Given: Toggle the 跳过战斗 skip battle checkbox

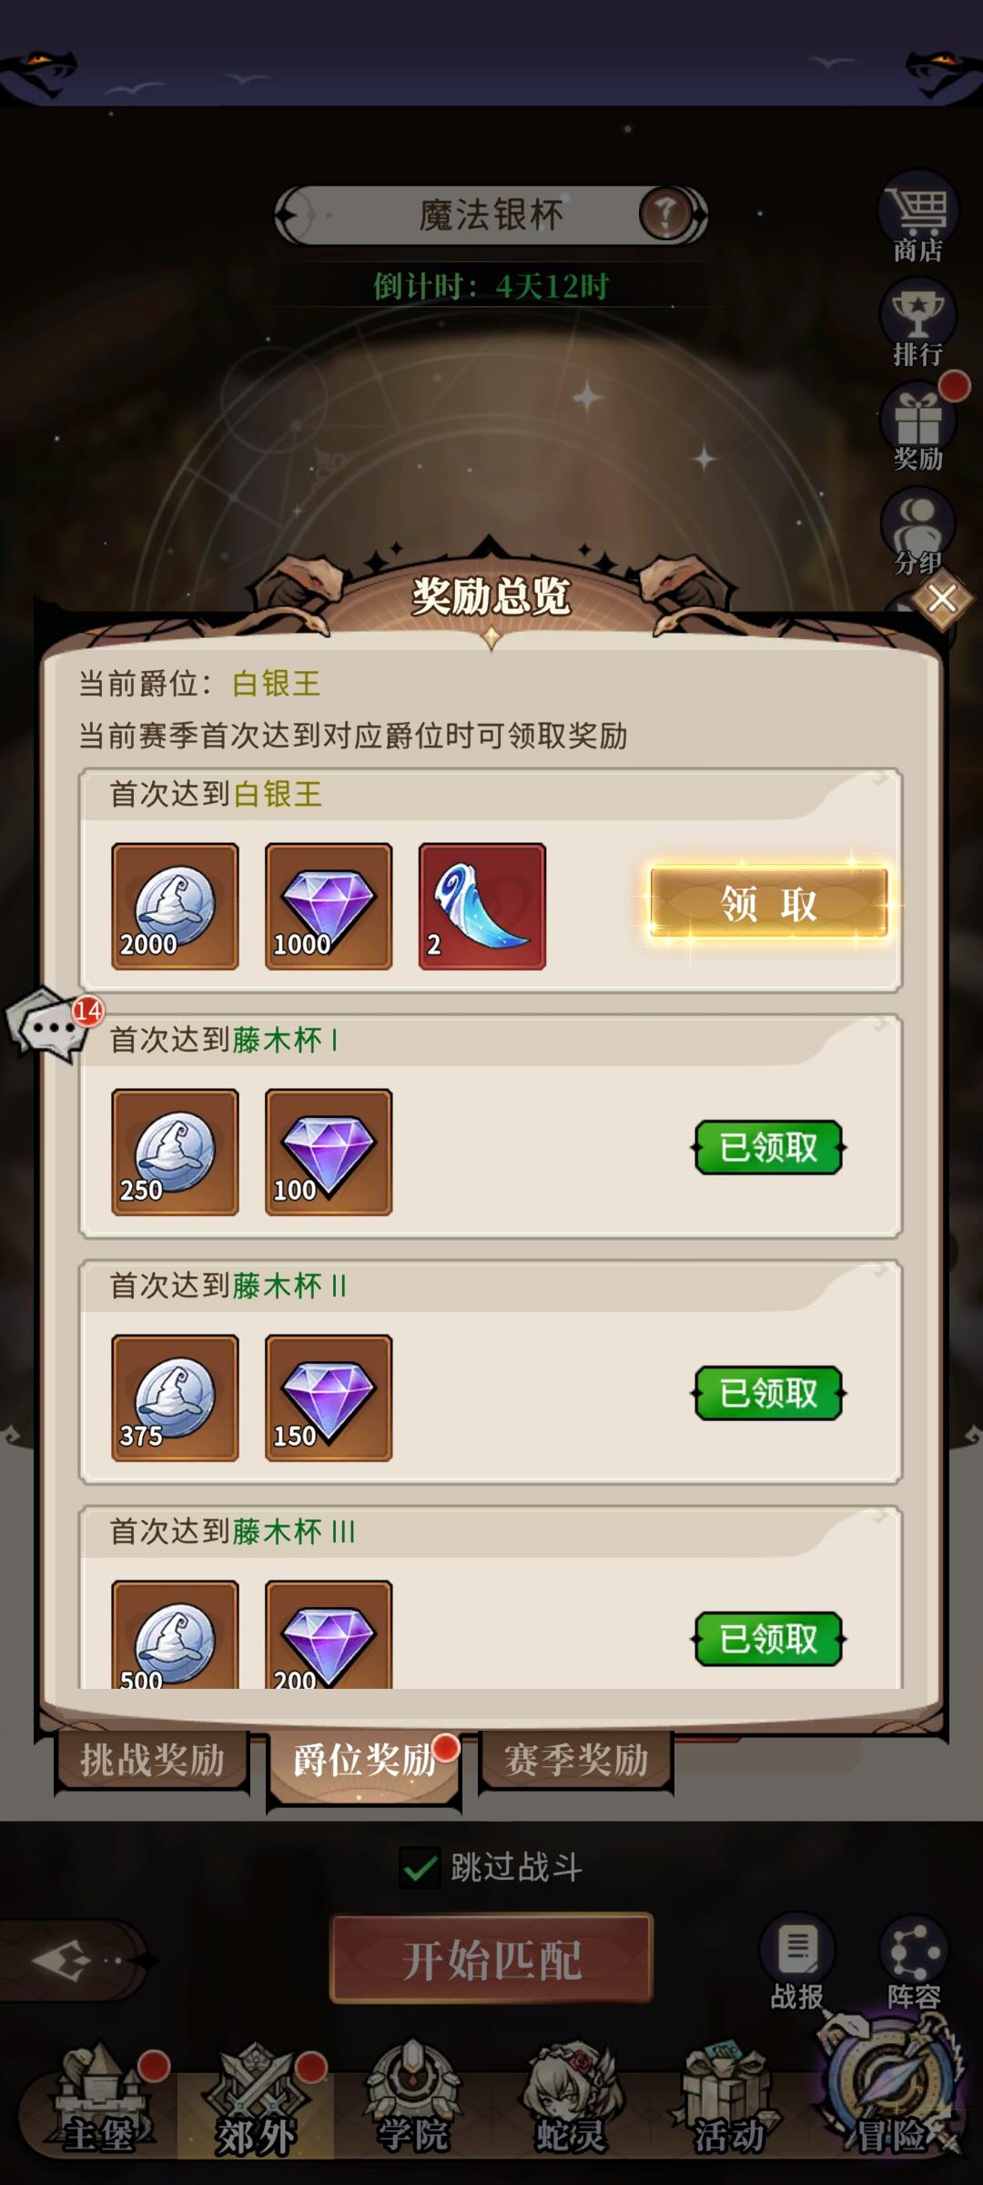Looking at the screenshot, I should click(x=420, y=1869).
